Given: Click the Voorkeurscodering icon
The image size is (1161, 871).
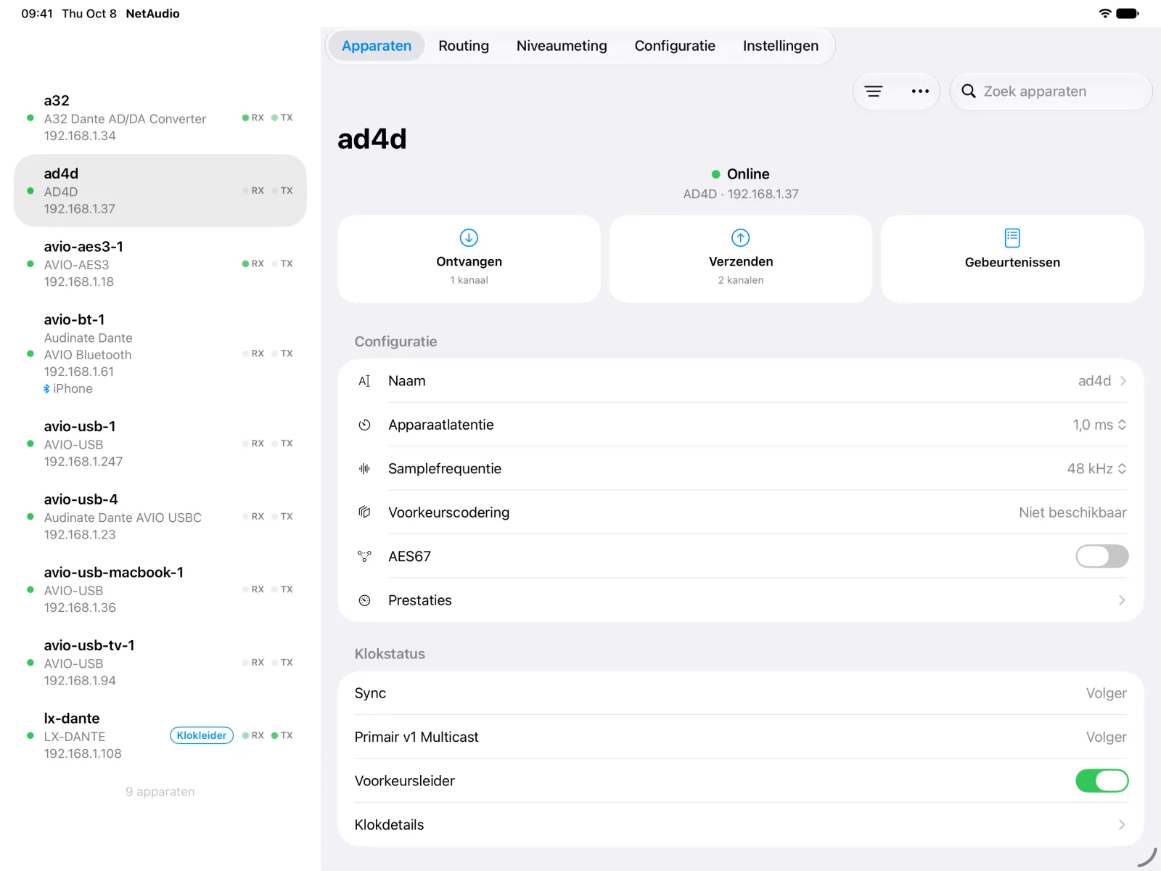Looking at the screenshot, I should tap(364, 512).
